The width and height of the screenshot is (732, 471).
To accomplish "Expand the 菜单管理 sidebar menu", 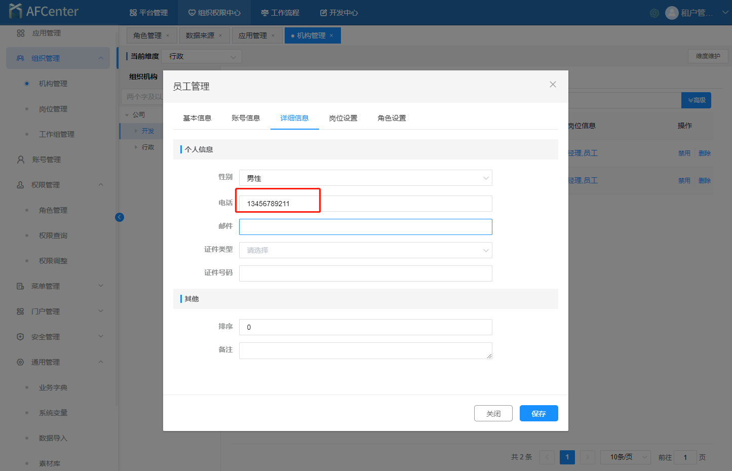I will pyautogui.click(x=100, y=286).
